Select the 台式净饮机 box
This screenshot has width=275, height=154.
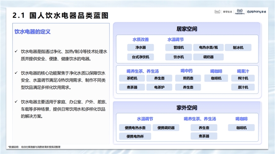point(140,57)
